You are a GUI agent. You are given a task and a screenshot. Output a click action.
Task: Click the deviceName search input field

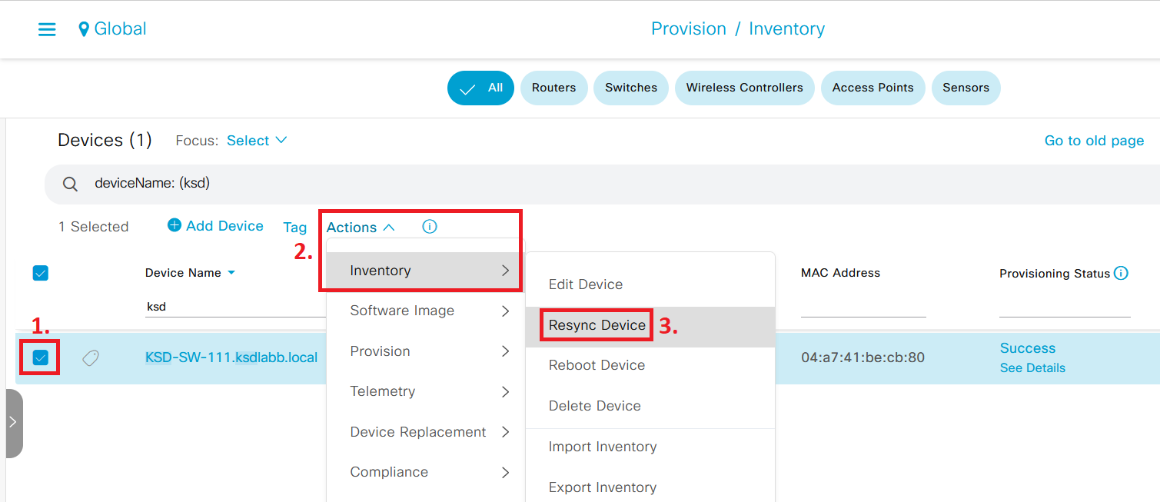tap(231, 183)
